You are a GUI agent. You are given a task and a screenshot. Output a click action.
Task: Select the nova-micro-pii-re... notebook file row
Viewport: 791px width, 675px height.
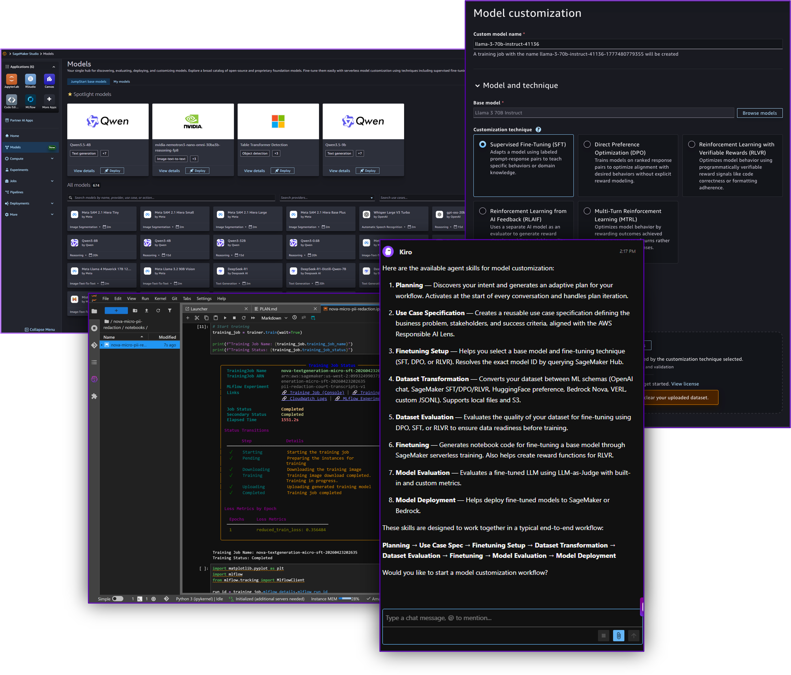pos(140,345)
